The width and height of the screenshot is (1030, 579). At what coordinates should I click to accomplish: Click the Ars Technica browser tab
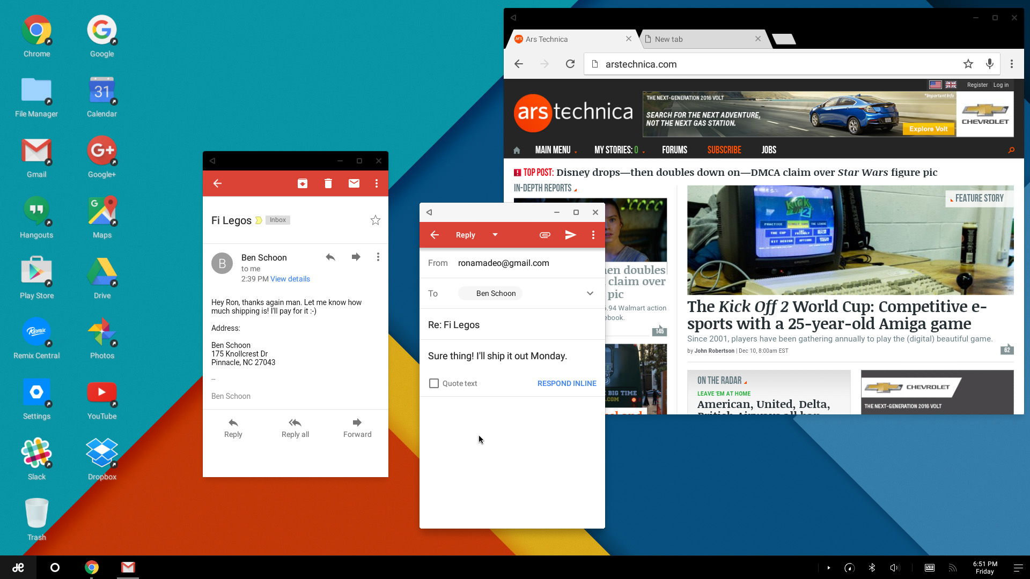[x=566, y=39]
